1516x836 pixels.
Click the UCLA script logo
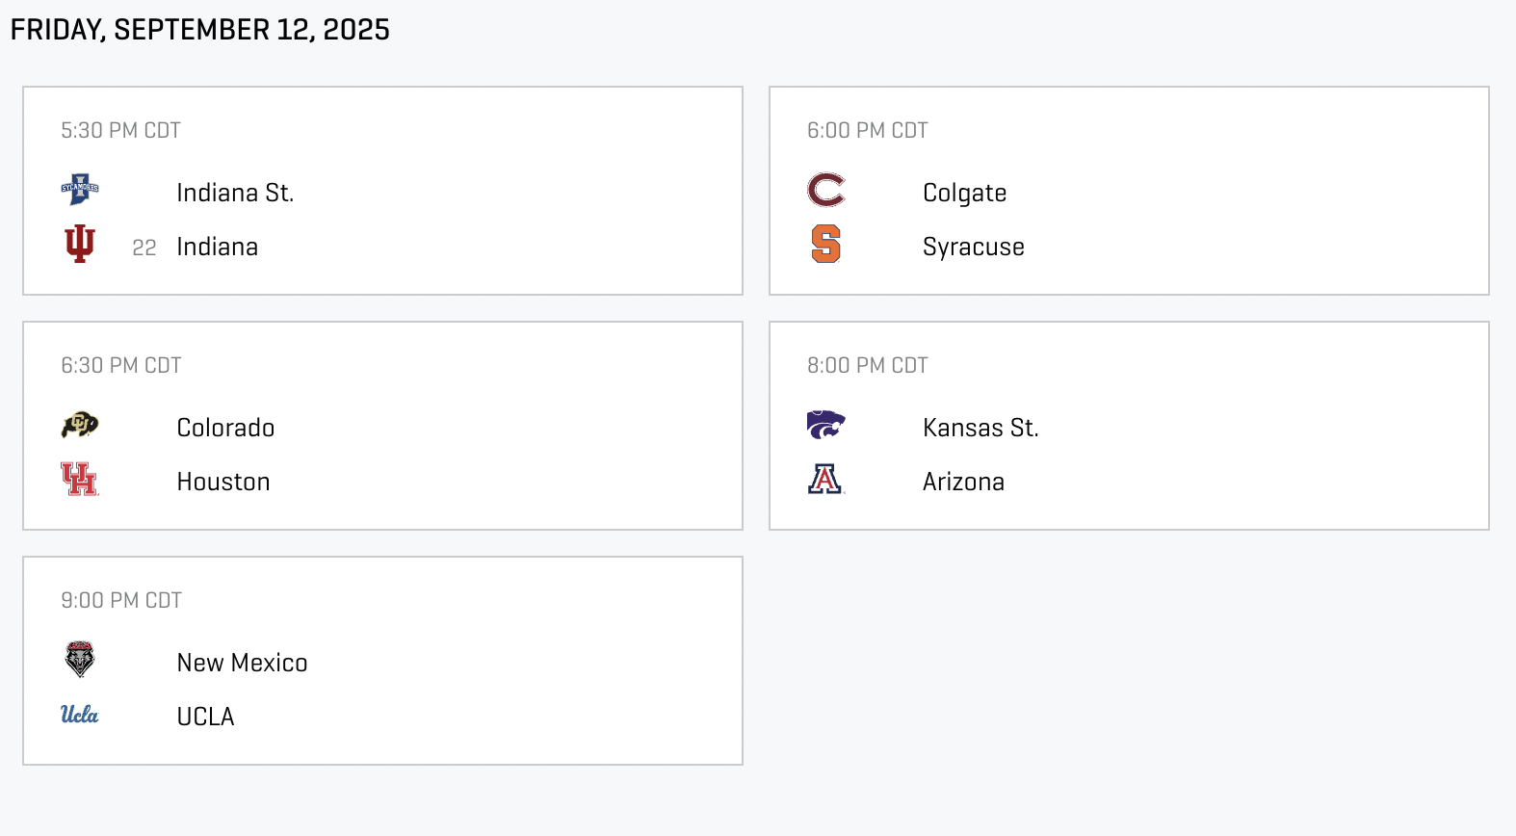[80, 715]
